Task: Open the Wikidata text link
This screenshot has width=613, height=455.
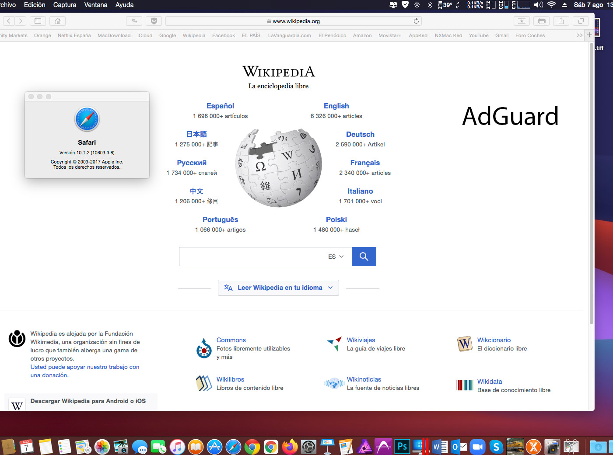Action: point(490,382)
